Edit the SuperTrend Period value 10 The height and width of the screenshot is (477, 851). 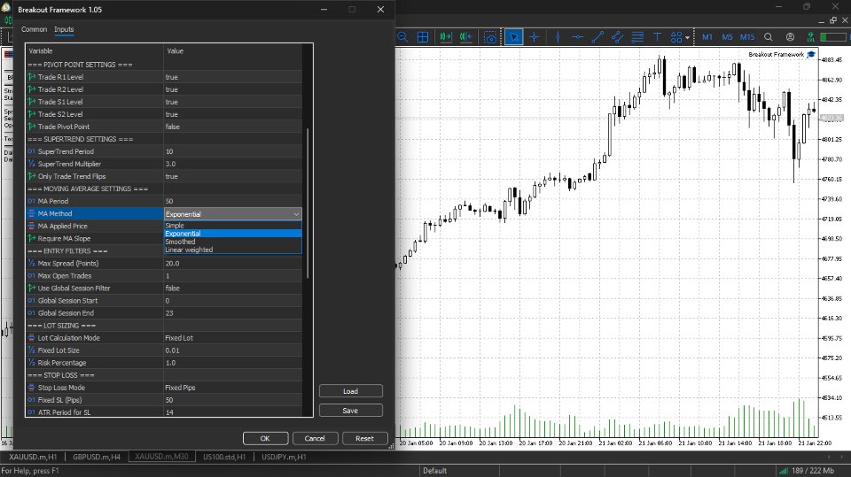click(x=232, y=152)
